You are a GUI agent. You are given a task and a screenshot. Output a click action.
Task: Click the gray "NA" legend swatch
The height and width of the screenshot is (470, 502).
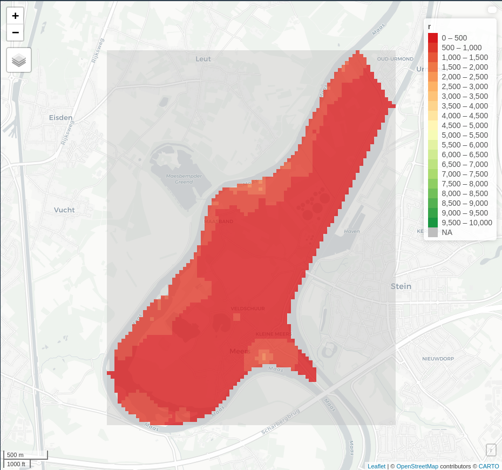432,232
